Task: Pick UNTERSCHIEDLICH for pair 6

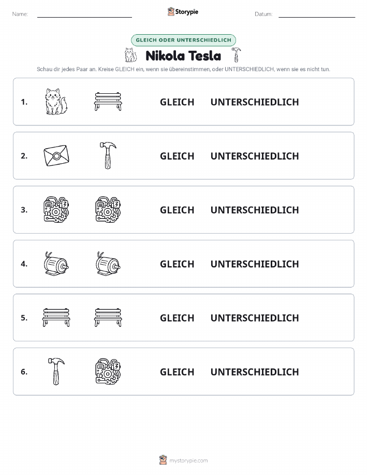Action: click(x=255, y=372)
